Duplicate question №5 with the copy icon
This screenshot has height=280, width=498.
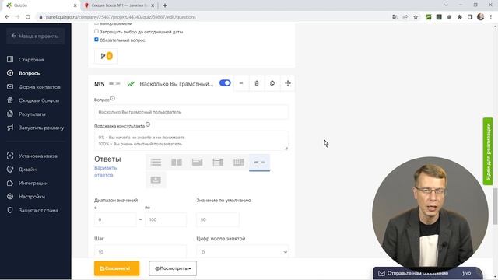[x=272, y=83]
